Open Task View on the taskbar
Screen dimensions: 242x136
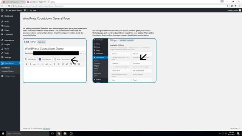53,133
